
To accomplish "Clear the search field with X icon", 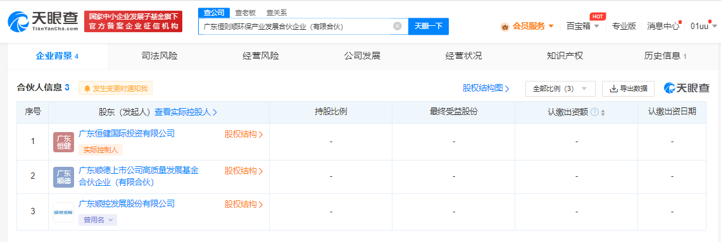I will [x=398, y=26].
